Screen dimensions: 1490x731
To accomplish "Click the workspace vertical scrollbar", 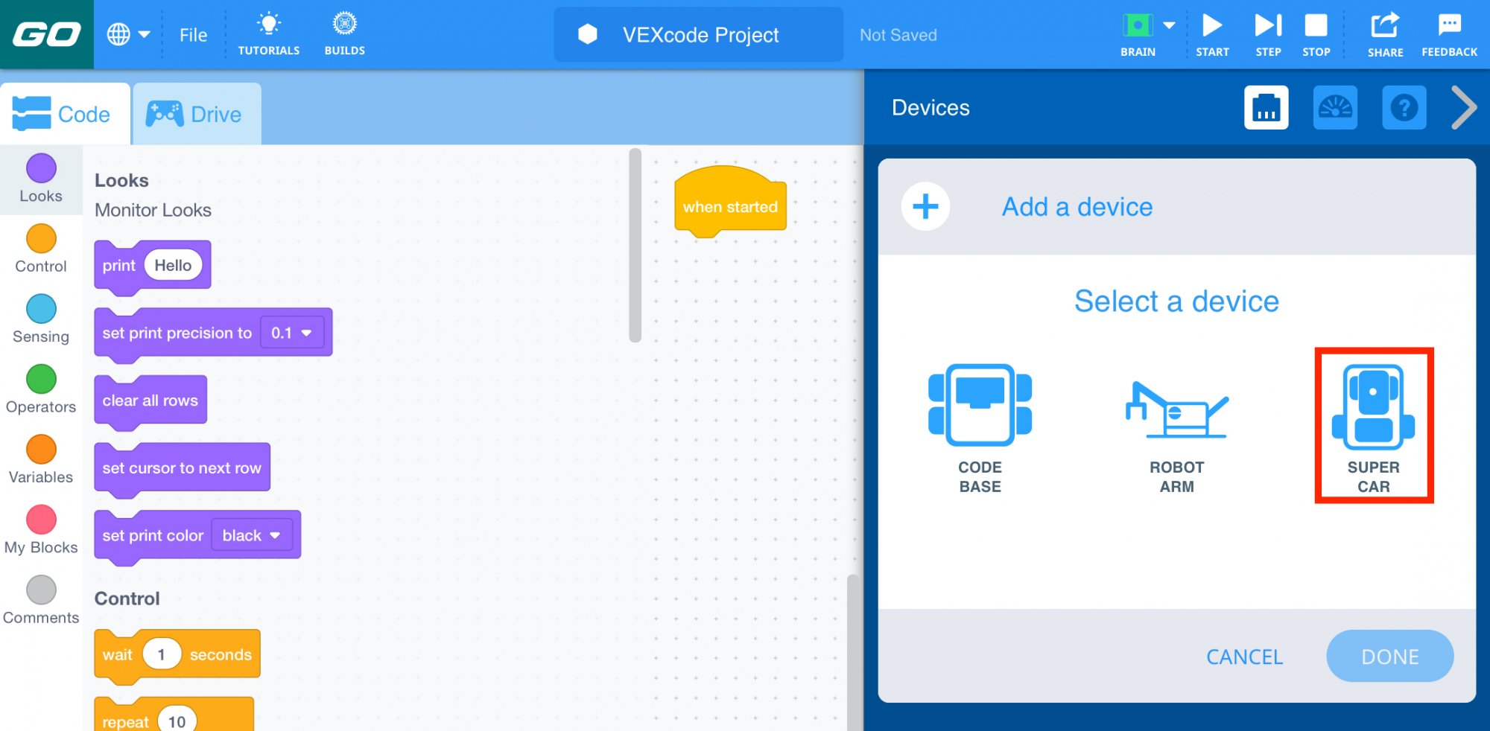I will [x=853, y=651].
